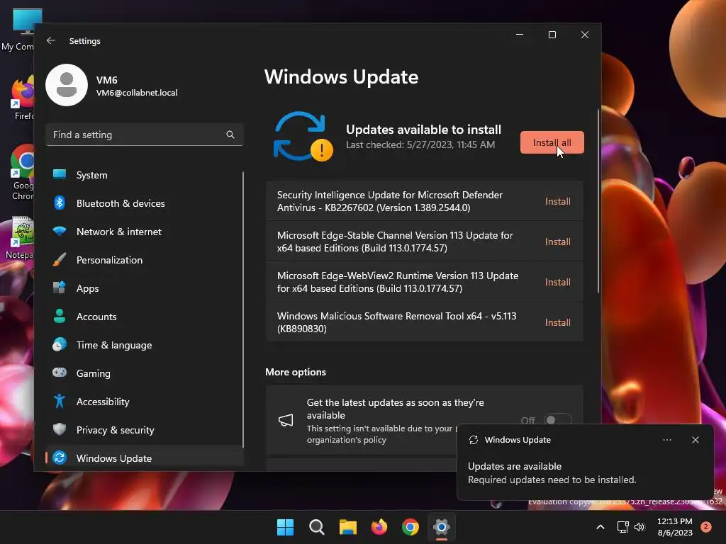Viewport: 726px width, 544px height.
Task: Click the Windows Update sidebar icon
Action: pyautogui.click(x=60, y=458)
